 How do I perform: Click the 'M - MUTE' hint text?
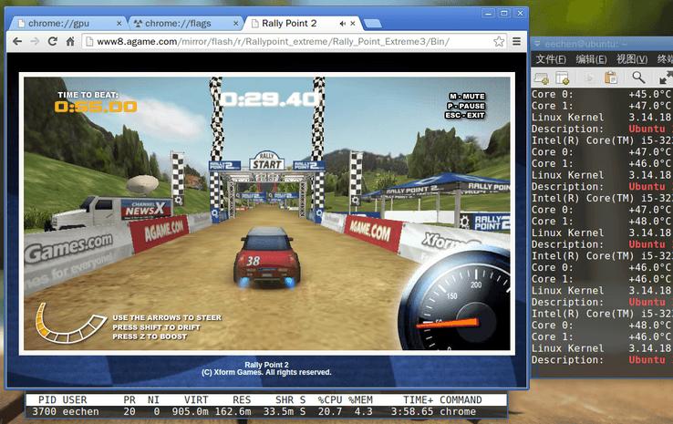pyautogui.click(x=467, y=97)
